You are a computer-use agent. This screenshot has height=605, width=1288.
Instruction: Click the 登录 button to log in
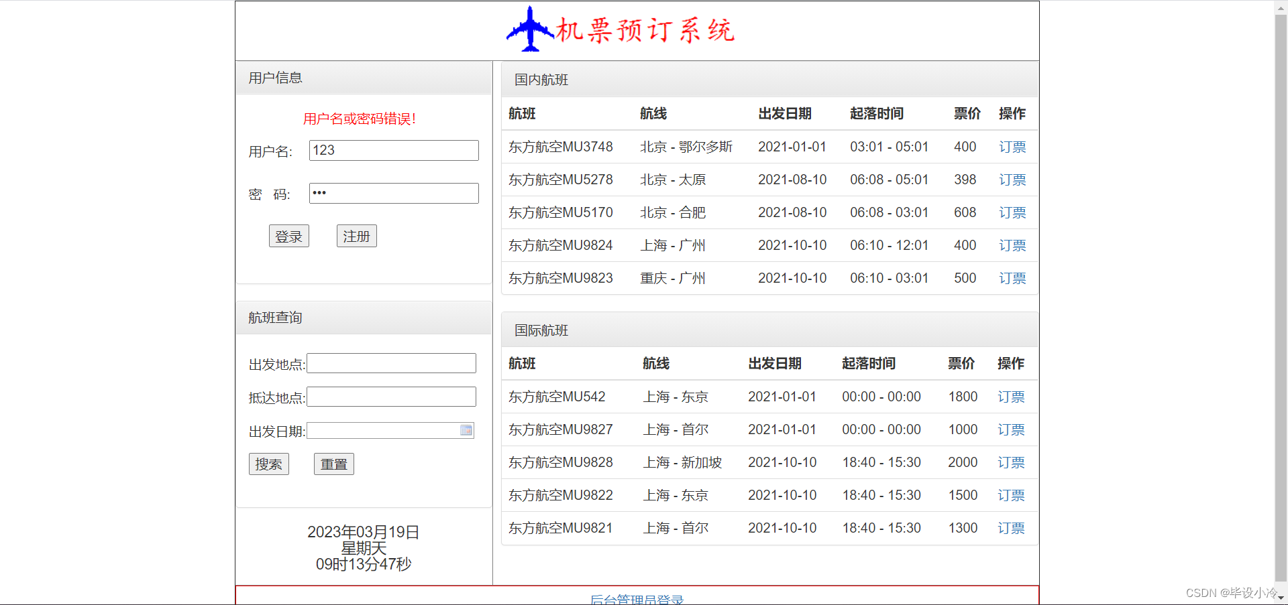tap(288, 235)
